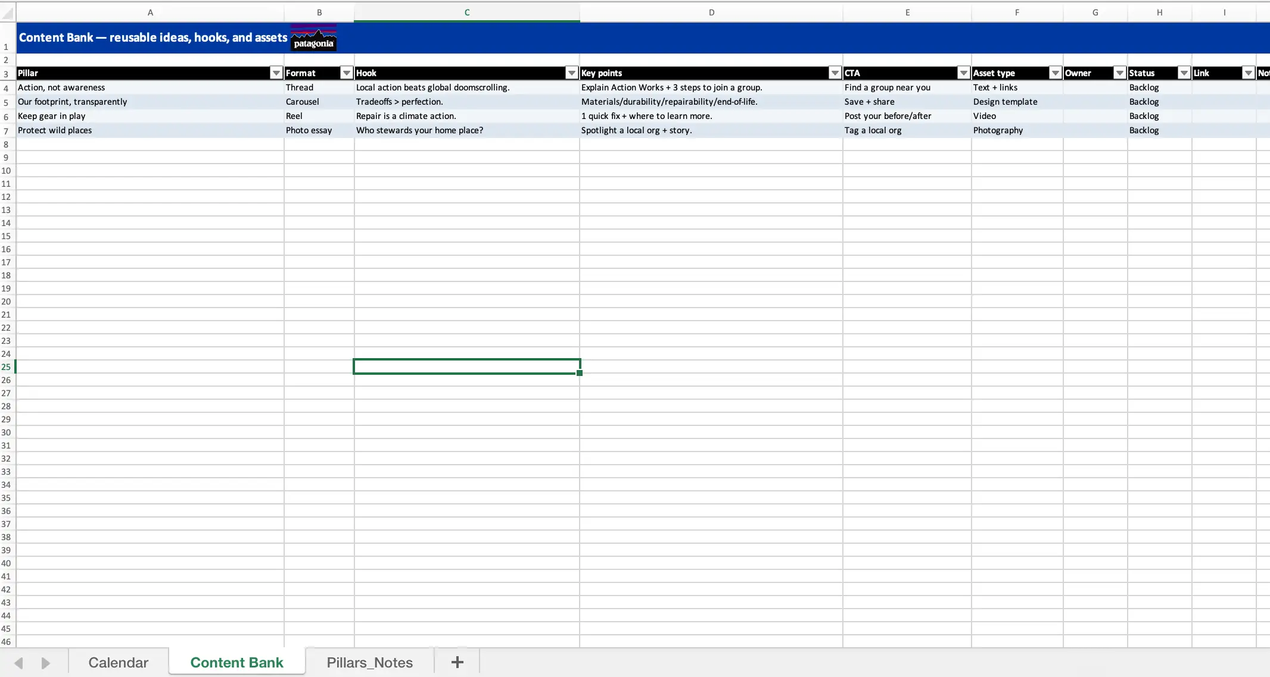Switch to the Pillars_Notes sheet tab

(369, 663)
